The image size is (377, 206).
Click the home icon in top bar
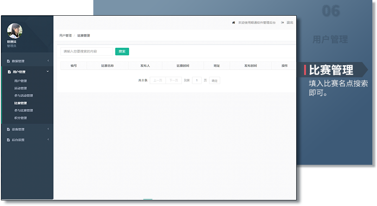tap(234, 23)
